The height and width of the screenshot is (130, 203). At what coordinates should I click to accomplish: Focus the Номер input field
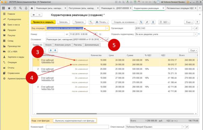(x=55, y=34)
